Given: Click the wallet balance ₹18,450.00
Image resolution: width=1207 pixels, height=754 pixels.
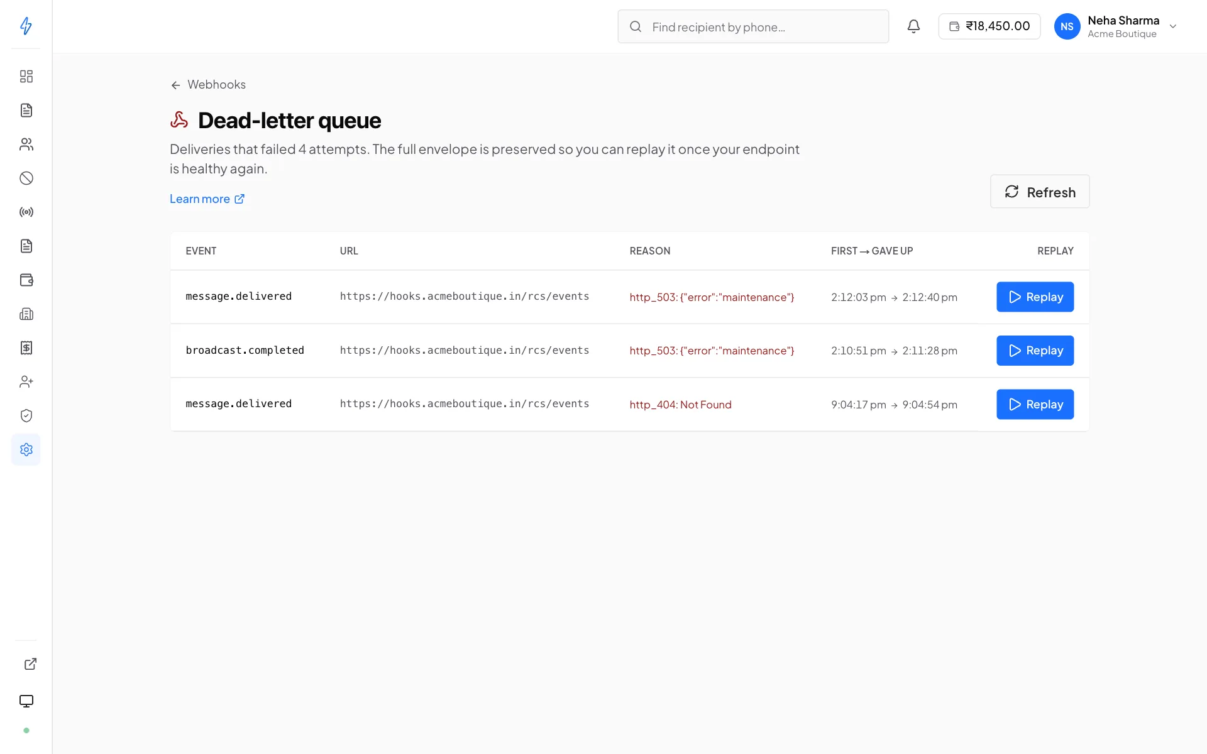Looking at the screenshot, I should click(x=989, y=26).
